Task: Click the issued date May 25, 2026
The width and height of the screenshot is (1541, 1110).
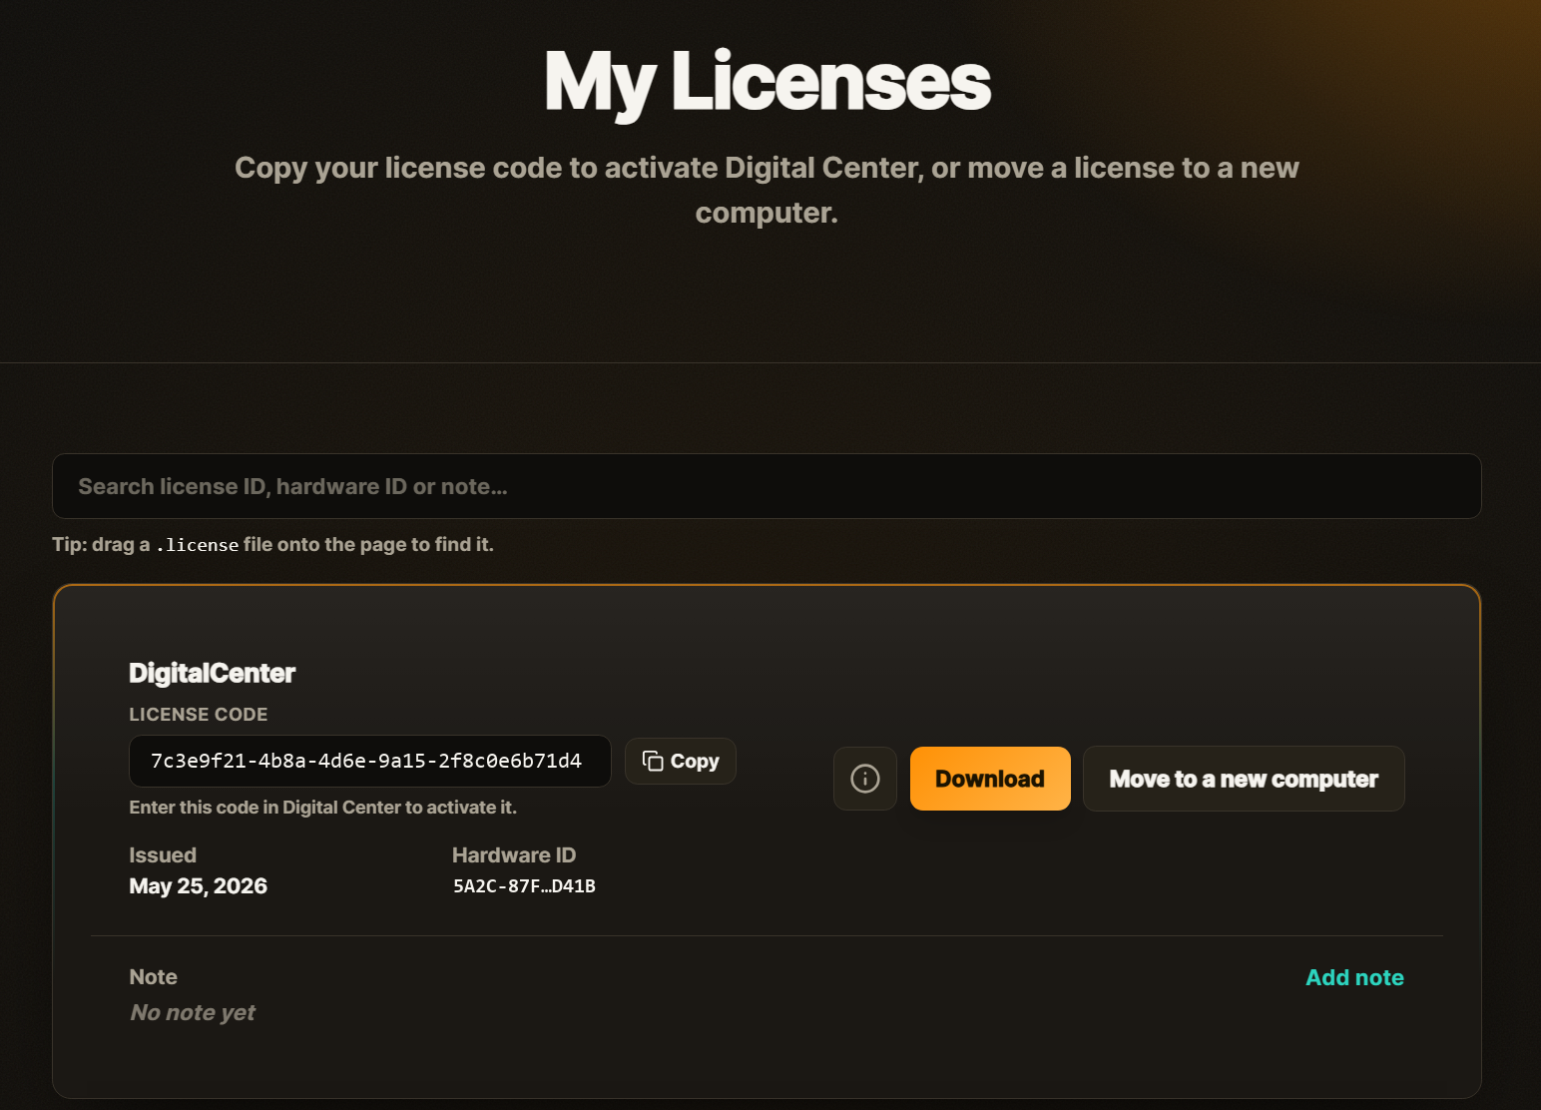Action: point(198,886)
